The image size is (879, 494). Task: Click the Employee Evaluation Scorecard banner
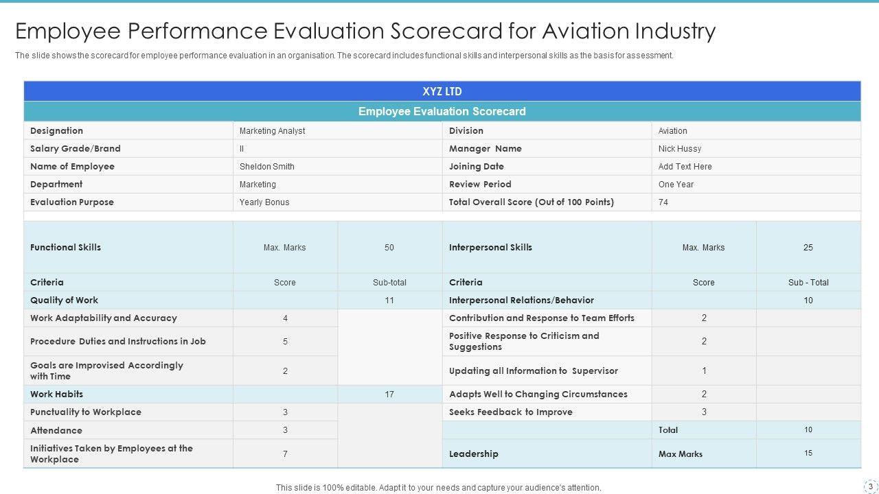click(442, 111)
